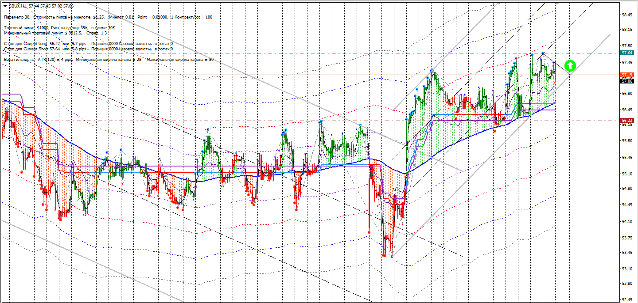Open the SBUX,H1 chart dropdown triangle

tap(5, 6)
